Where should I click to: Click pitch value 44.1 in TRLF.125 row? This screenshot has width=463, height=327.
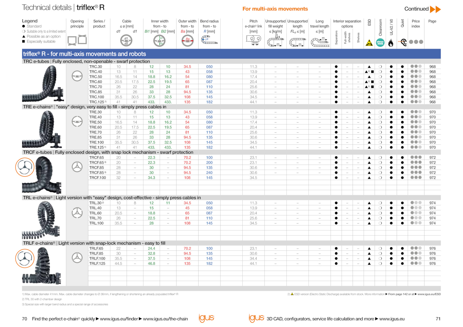click(x=253, y=264)
